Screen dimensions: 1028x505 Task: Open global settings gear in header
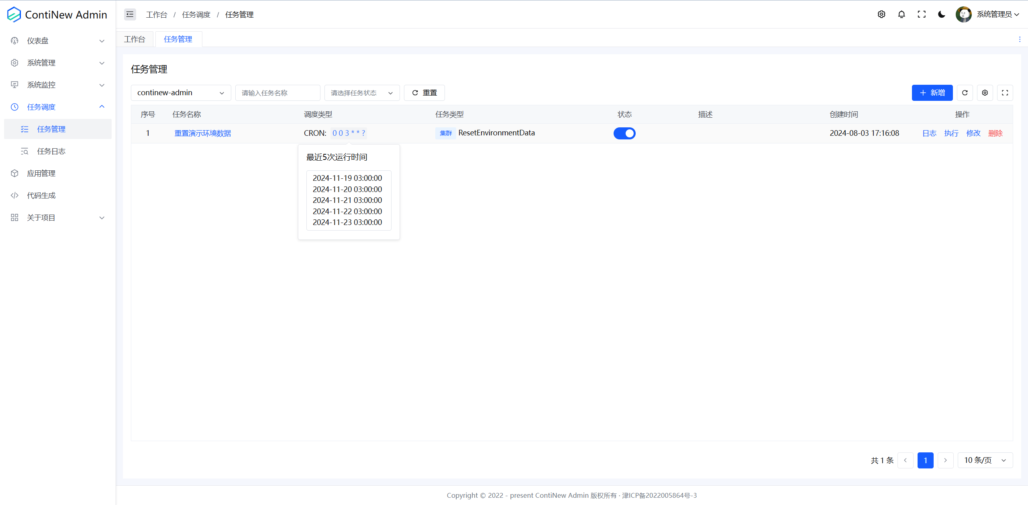[881, 14]
